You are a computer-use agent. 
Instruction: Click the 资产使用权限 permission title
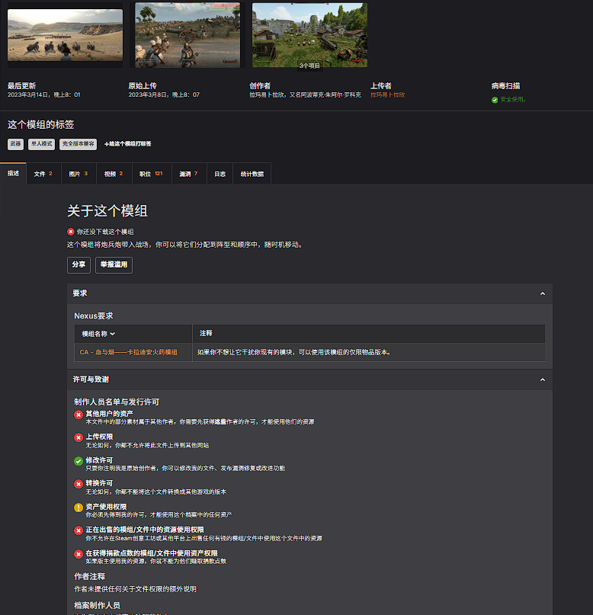coord(106,507)
